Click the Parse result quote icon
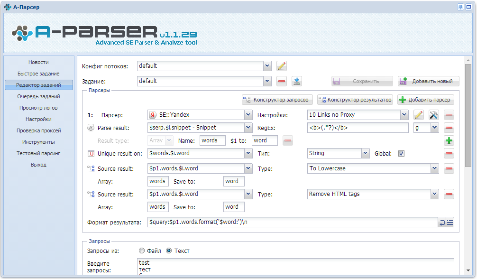Image resolution: width=477 pixels, height=279 pixels. pos(91,128)
